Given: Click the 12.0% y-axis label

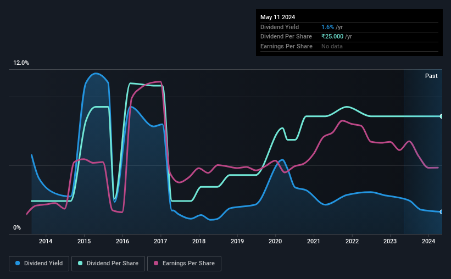Looking at the screenshot, I should coord(21,63).
